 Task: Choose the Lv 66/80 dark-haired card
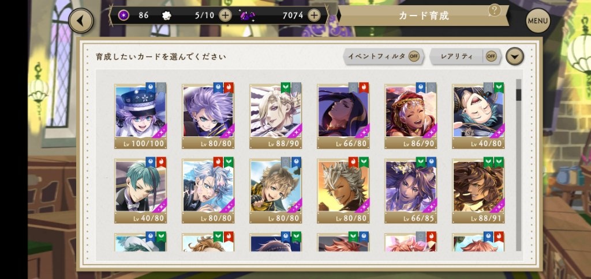pos(343,115)
